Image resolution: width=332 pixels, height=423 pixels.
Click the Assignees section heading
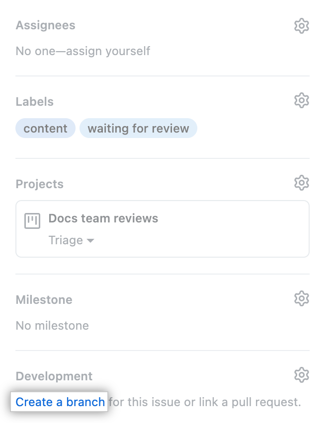point(45,25)
